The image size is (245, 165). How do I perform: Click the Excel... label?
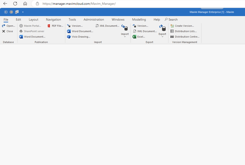click(x=141, y=37)
